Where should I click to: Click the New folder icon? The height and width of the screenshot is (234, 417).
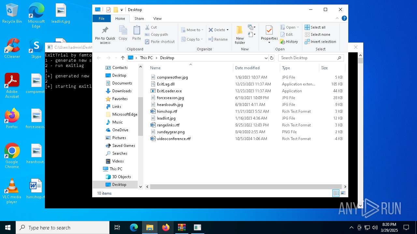tap(240, 30)
